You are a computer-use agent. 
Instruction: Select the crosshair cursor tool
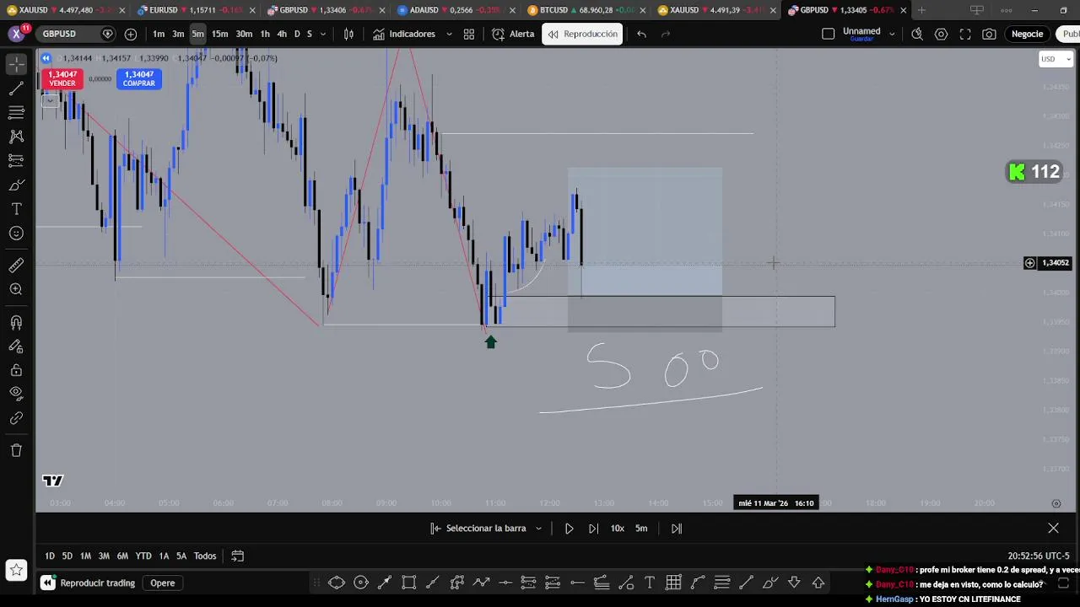coord(16,64)
